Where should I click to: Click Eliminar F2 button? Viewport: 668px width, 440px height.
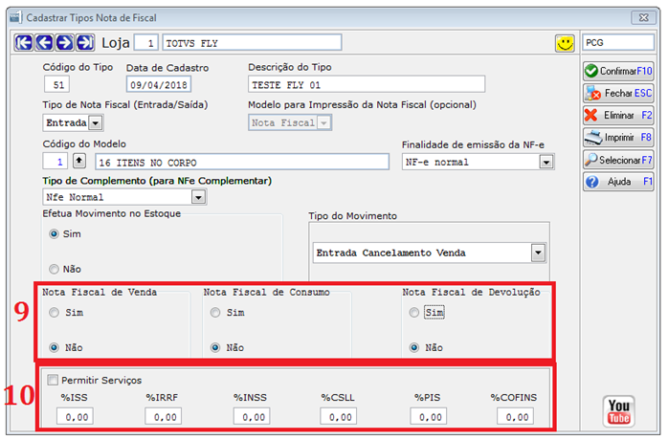coord(618,115)
